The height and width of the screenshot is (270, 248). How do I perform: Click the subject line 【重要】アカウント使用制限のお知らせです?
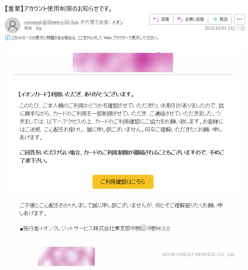point(58,9)
